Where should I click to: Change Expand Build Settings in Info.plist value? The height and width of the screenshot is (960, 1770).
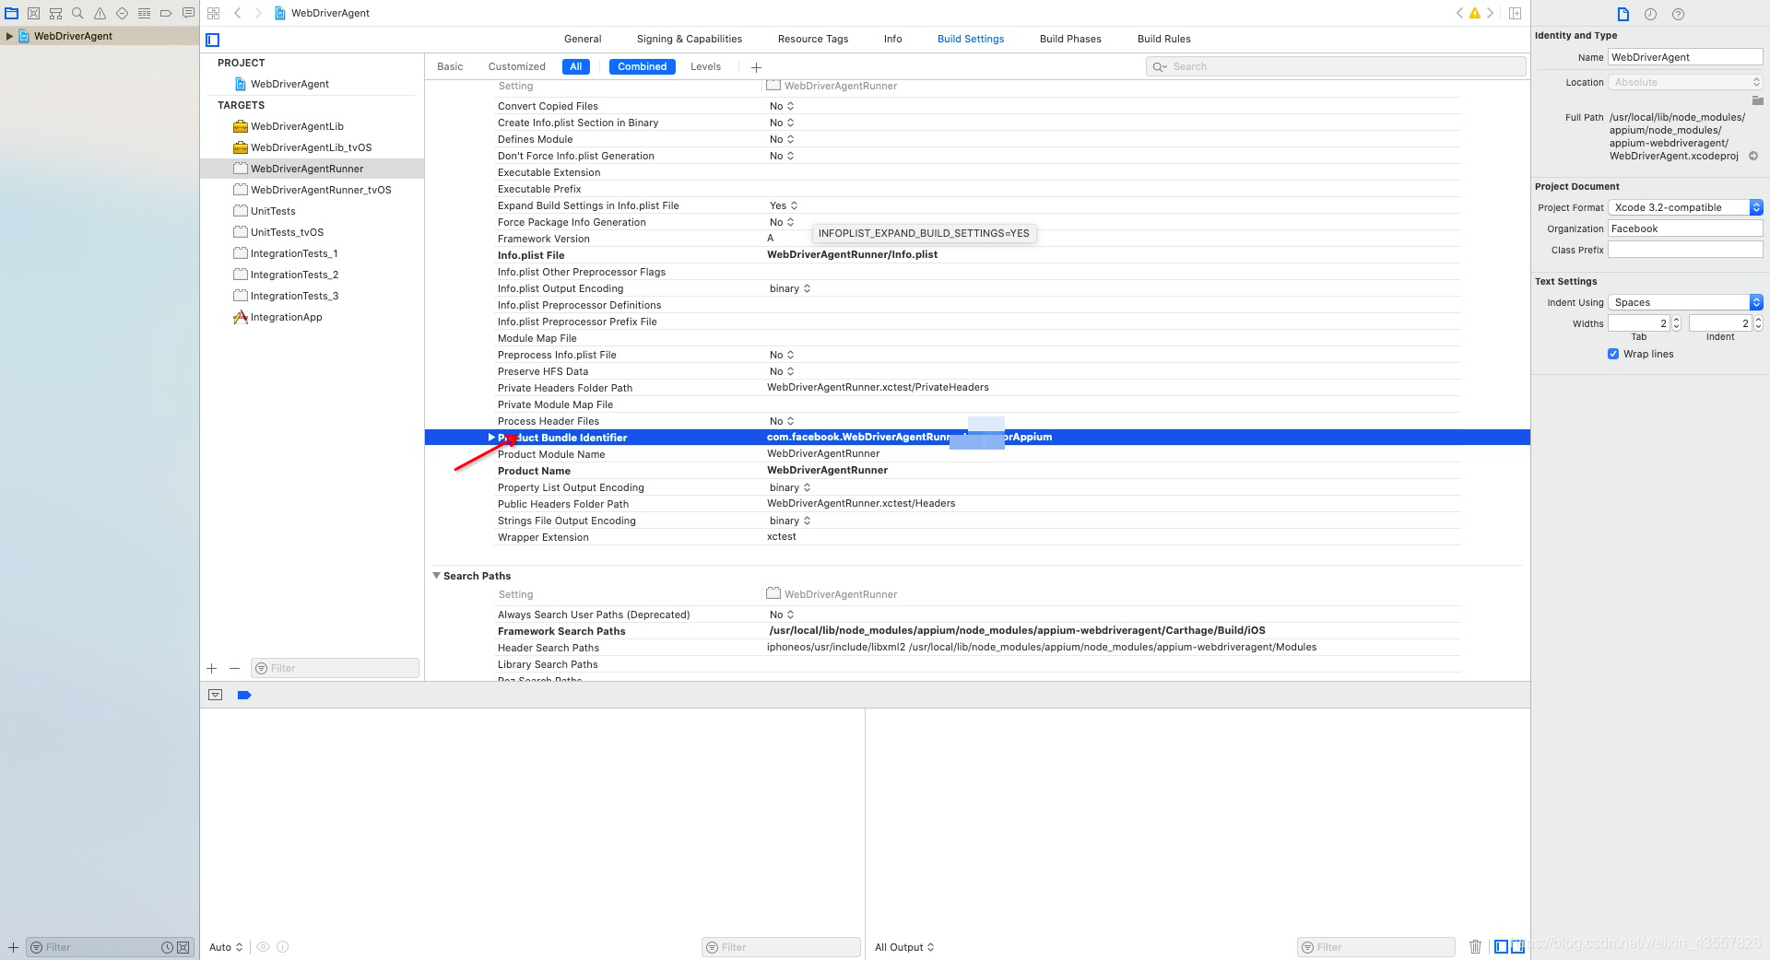(x=784, y=205)
